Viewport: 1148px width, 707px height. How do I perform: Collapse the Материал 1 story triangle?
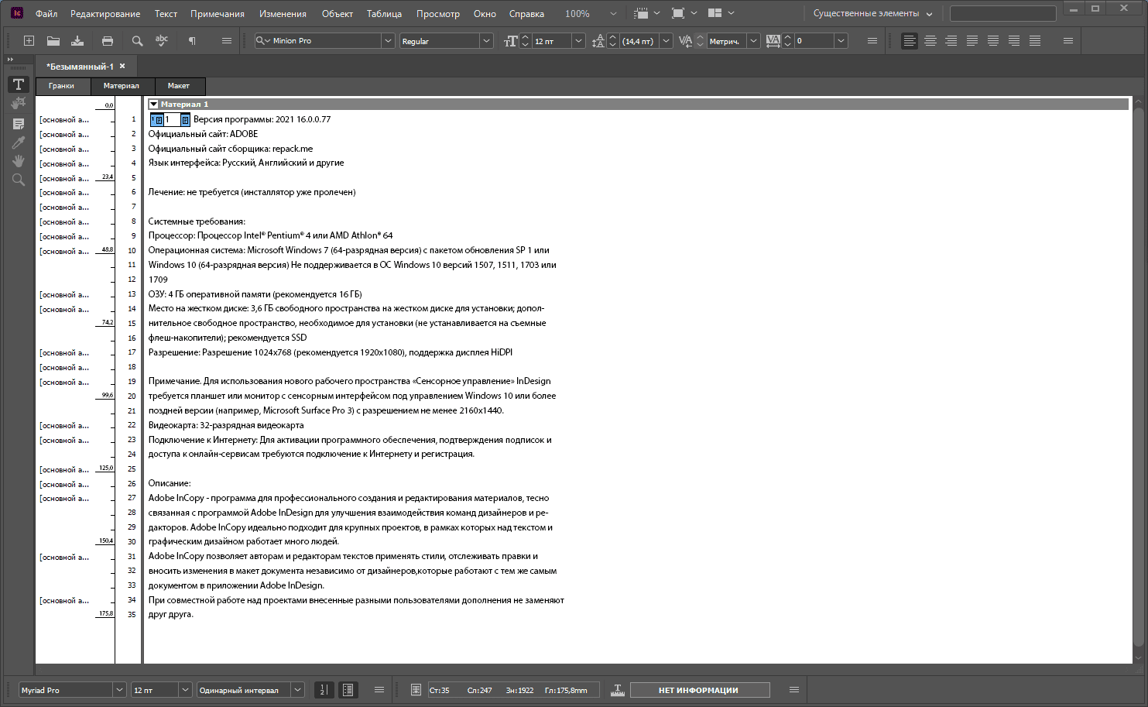[x=154, y=105]
